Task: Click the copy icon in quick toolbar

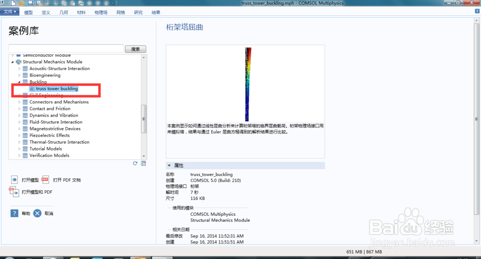Action: pyautogui.click(x=64, y=3)
